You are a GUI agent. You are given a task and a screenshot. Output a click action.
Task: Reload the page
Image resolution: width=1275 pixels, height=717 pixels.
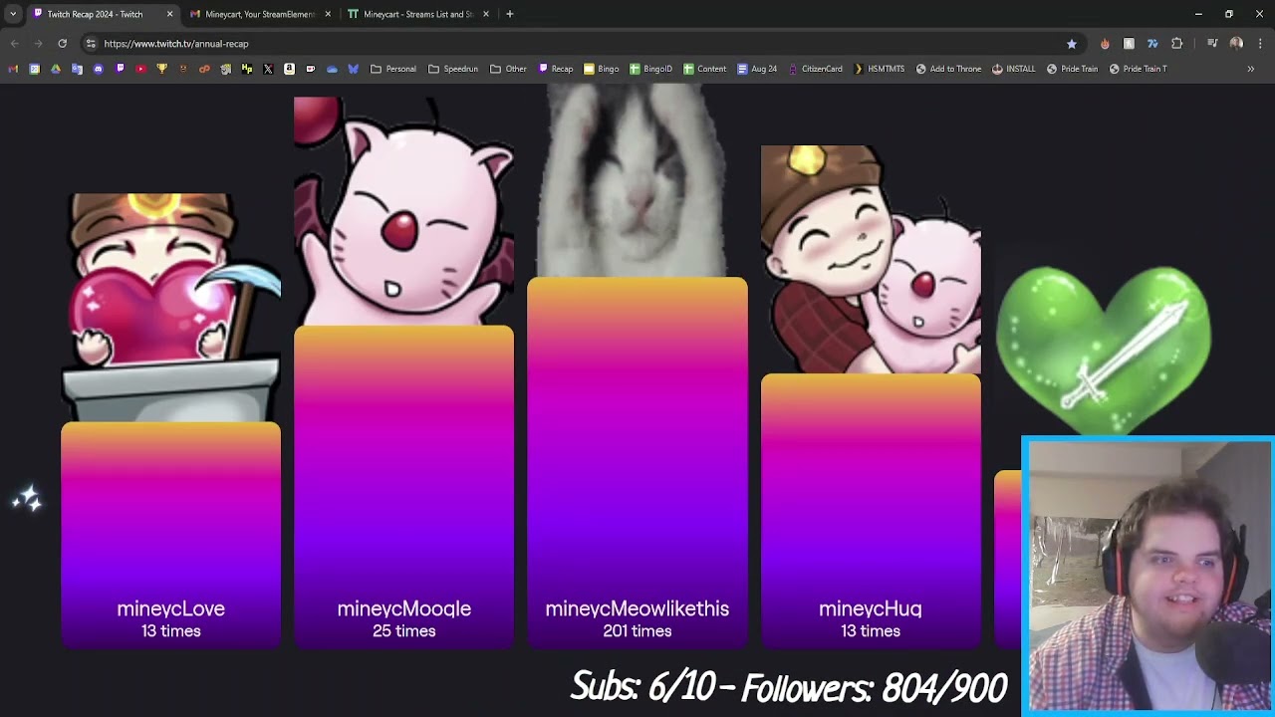(x=62, y=44)
